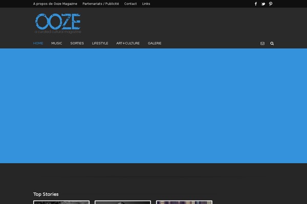The height and width of the screenshot is (204, 307).
Task: Click the Top Stories heading
Action: tap(46, 194)
